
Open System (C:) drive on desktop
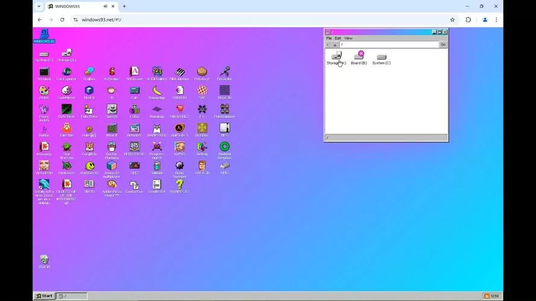click(x=44, y=57)
